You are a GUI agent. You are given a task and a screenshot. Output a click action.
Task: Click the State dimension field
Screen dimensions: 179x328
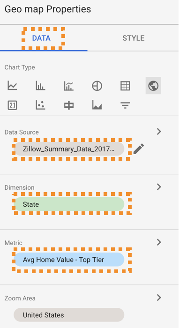click(x=69, y=204)
